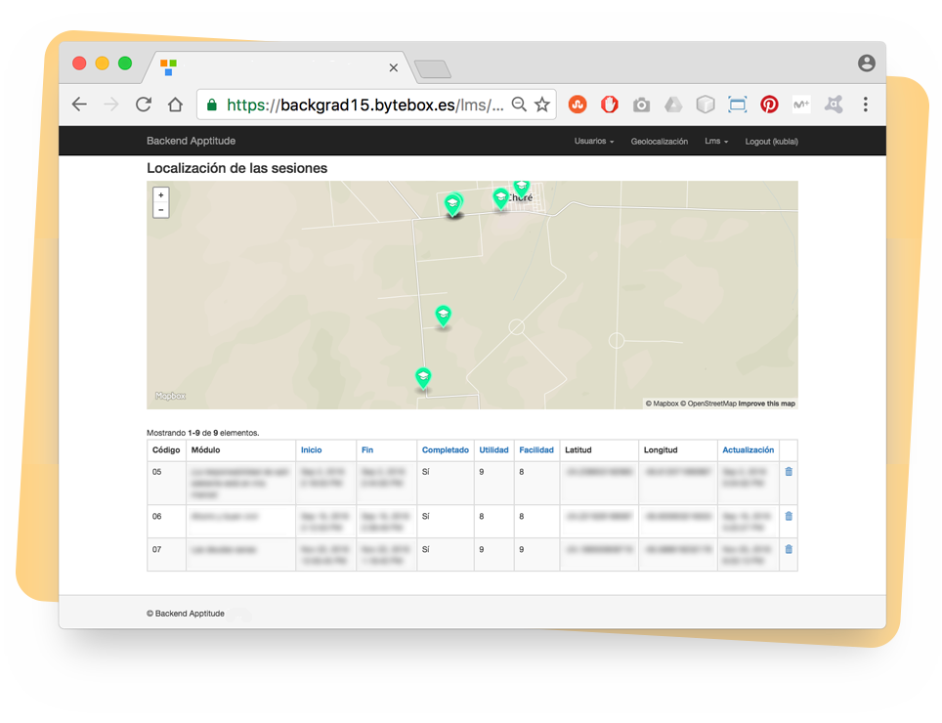Click the middle session marker on the map
The image size is (942, 723).
[x=444, y=316]
